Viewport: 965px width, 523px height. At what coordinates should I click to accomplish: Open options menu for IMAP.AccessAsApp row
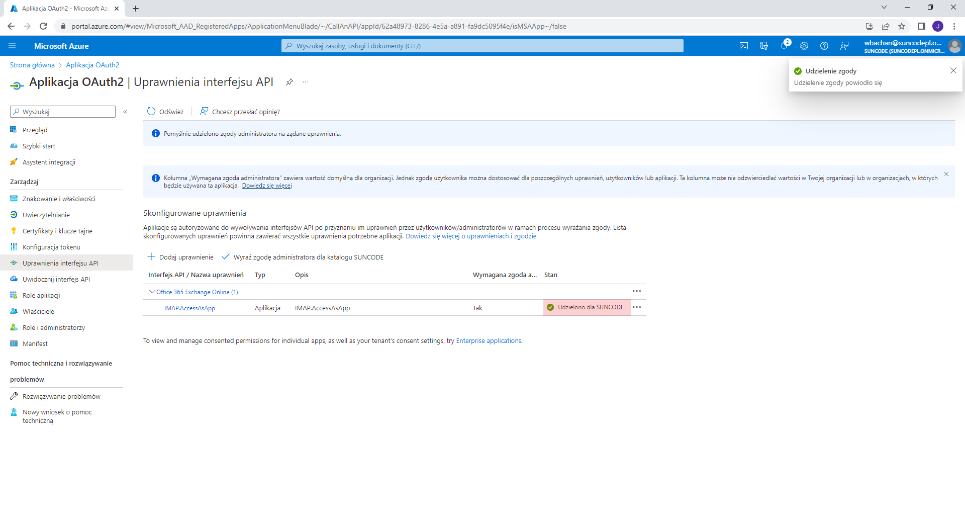click(x=637, y=307)
